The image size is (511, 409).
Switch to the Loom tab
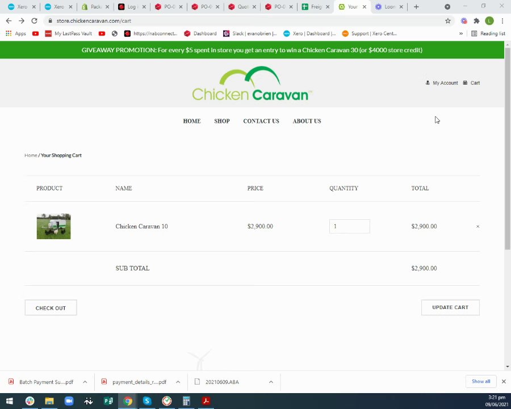(x=389, y=7)
